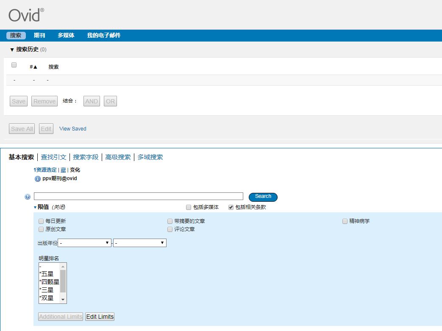Click the Ovid logo
Image resolution: width=442 pixels, height=331 pixels.
[24, 14]
